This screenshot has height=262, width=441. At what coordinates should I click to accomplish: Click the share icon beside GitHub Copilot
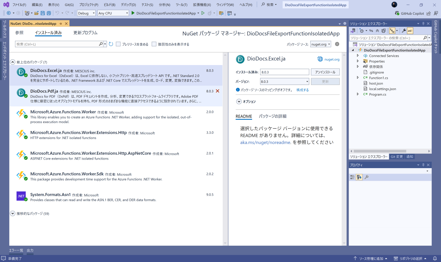(429, 13)
